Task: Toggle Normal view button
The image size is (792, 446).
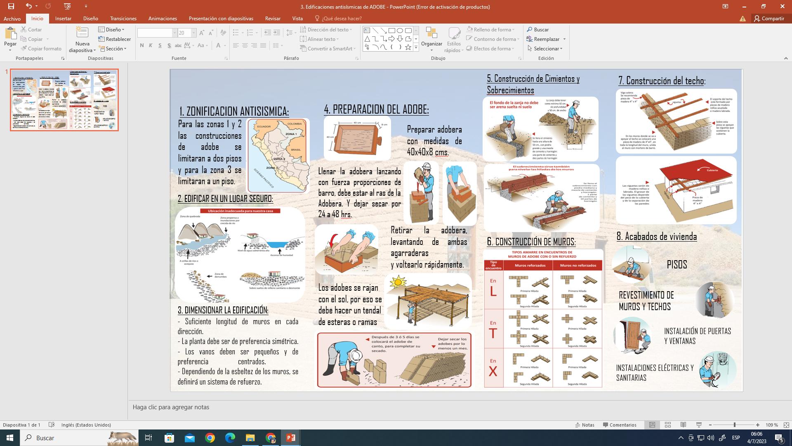Action: pos(652,425)
